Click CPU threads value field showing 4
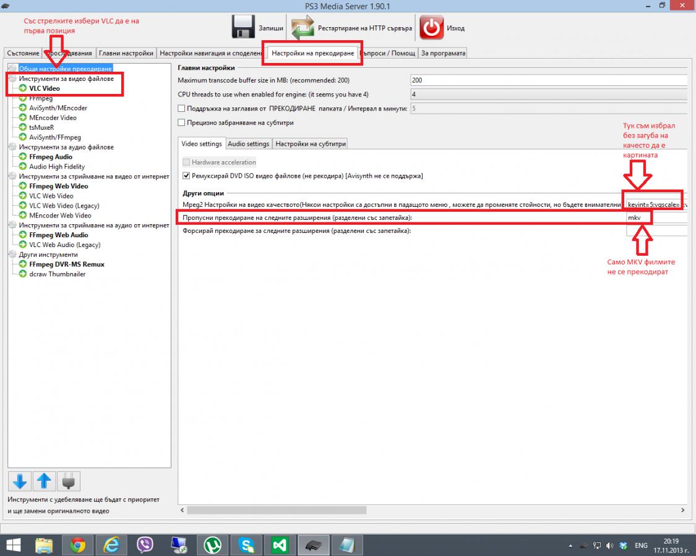696x556 pixels. 549,95
